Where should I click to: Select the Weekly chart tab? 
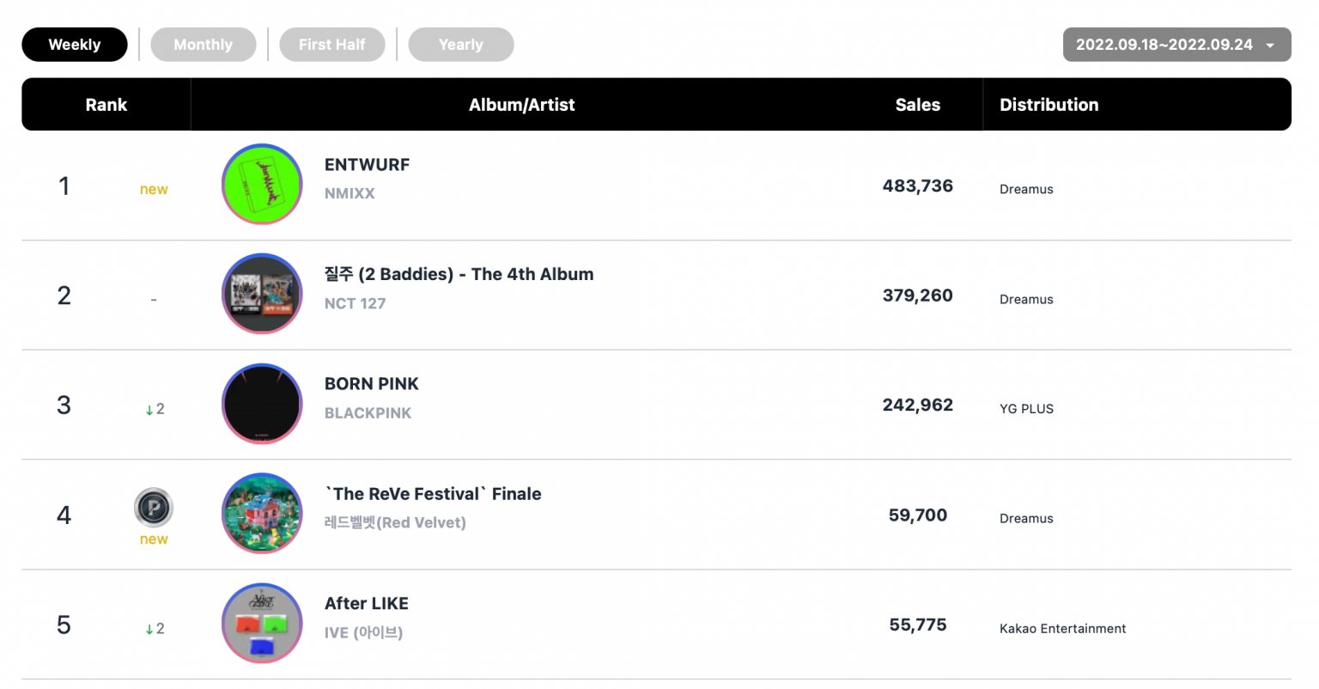pos(75,45)
